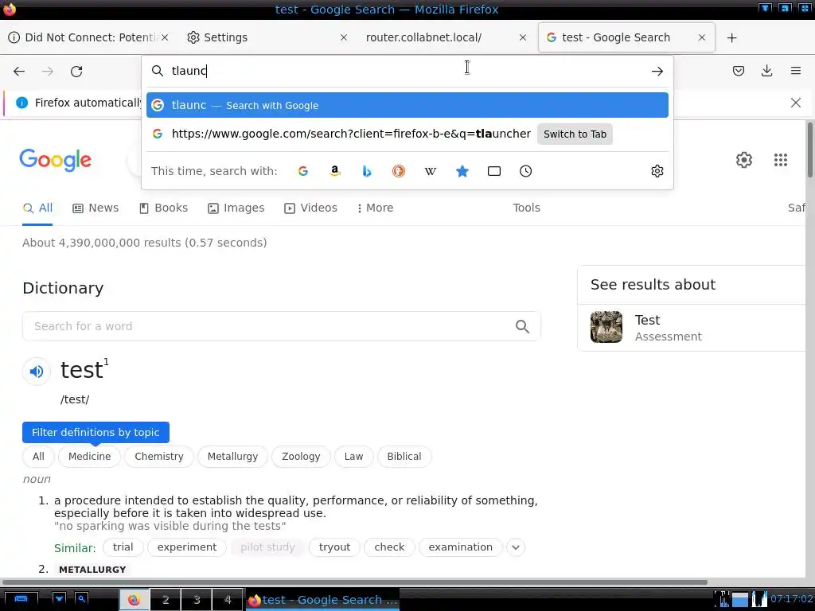Search in open Tabs
This screenshot has width=815, height=611.
493,171
